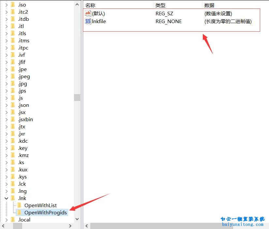Image resolution: width=269 pixels, height=229 pixels.
Task: Click the (默认) string value icon
Action: click(88, 13)
